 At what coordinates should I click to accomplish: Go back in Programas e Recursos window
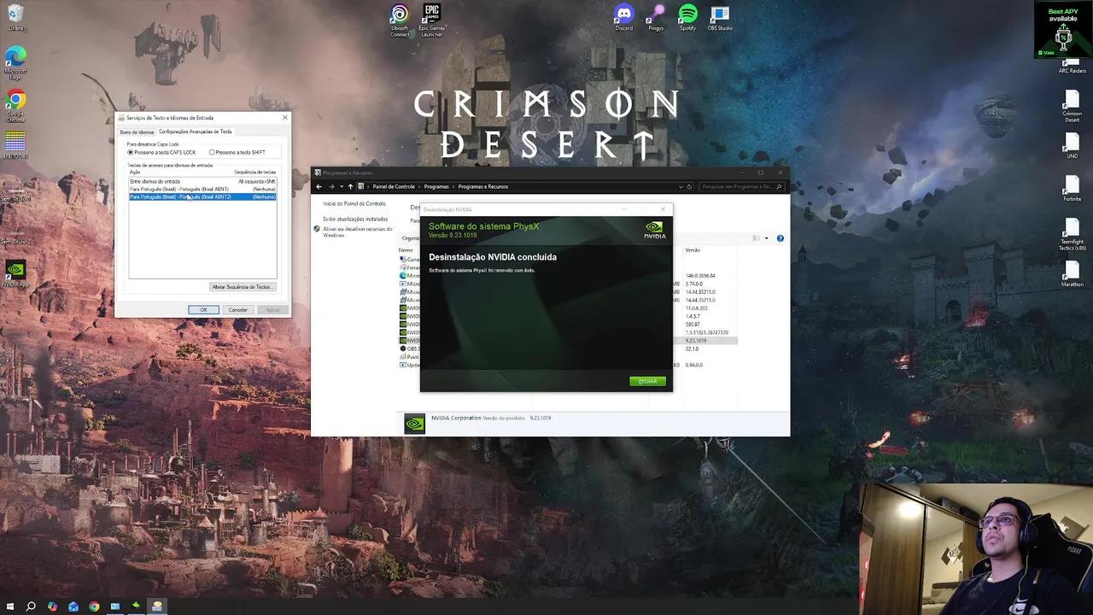(319, 186)
